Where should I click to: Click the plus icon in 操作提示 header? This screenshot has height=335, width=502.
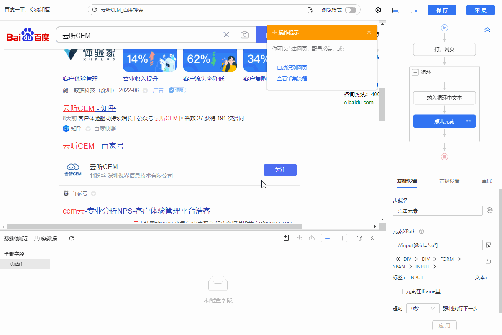(274, 32)
